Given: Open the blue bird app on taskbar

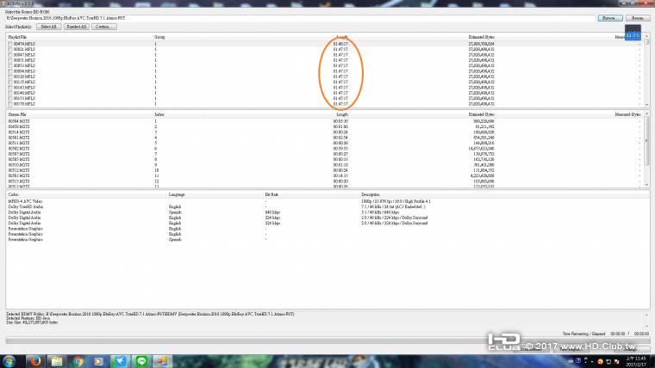Looking at the screenshot, I should 120,361.
